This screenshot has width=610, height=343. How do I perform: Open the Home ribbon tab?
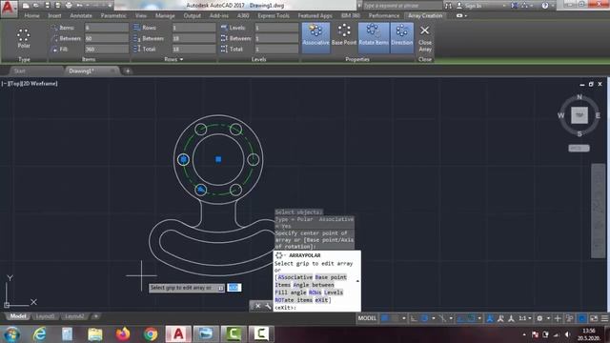click(31, 15)
